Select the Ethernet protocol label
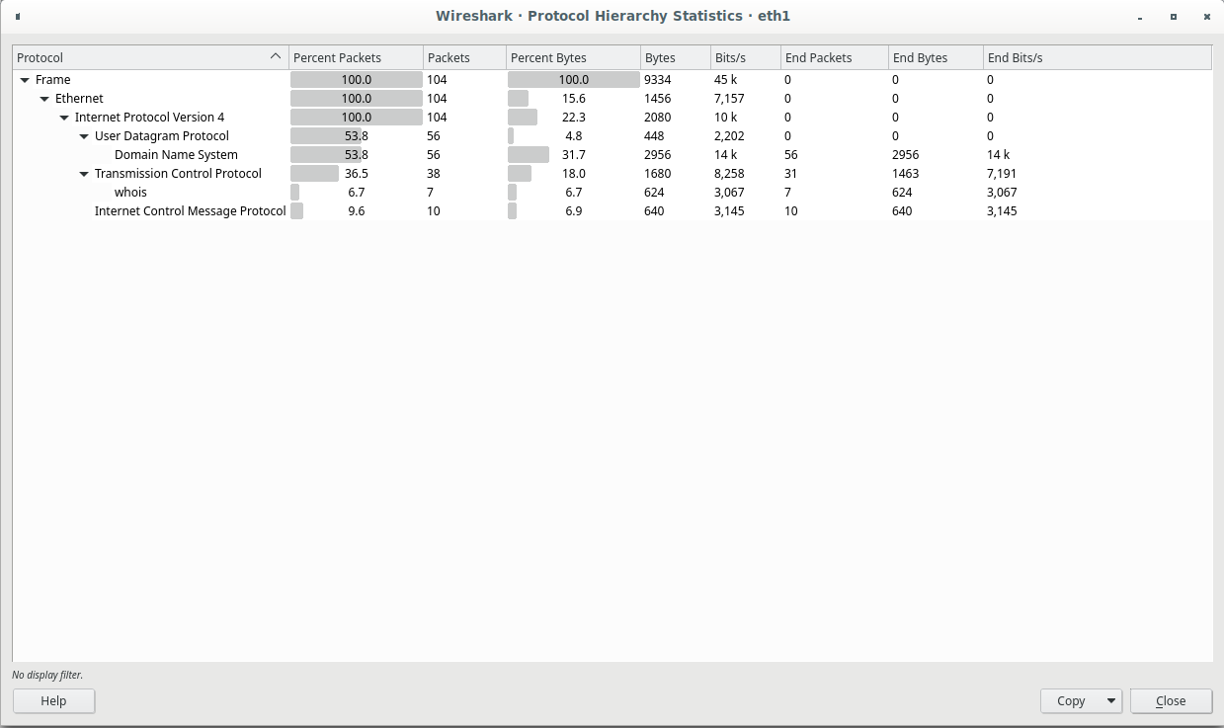 [79, 99]
